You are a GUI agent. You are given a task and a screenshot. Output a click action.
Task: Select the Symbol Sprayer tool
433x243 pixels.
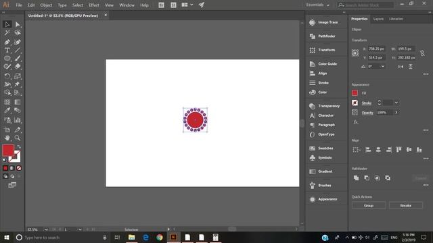pyautogui.click(x=7, y=120)
